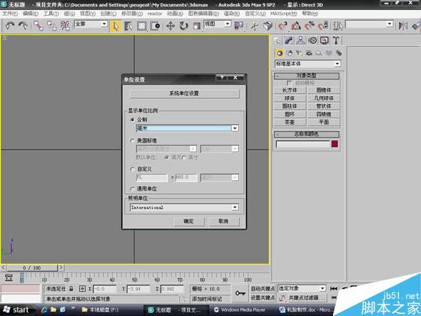Image resolution: width=421 pixels, height=316 pixels.
Task: Open red object color swatch
Action: pos(334,144)
